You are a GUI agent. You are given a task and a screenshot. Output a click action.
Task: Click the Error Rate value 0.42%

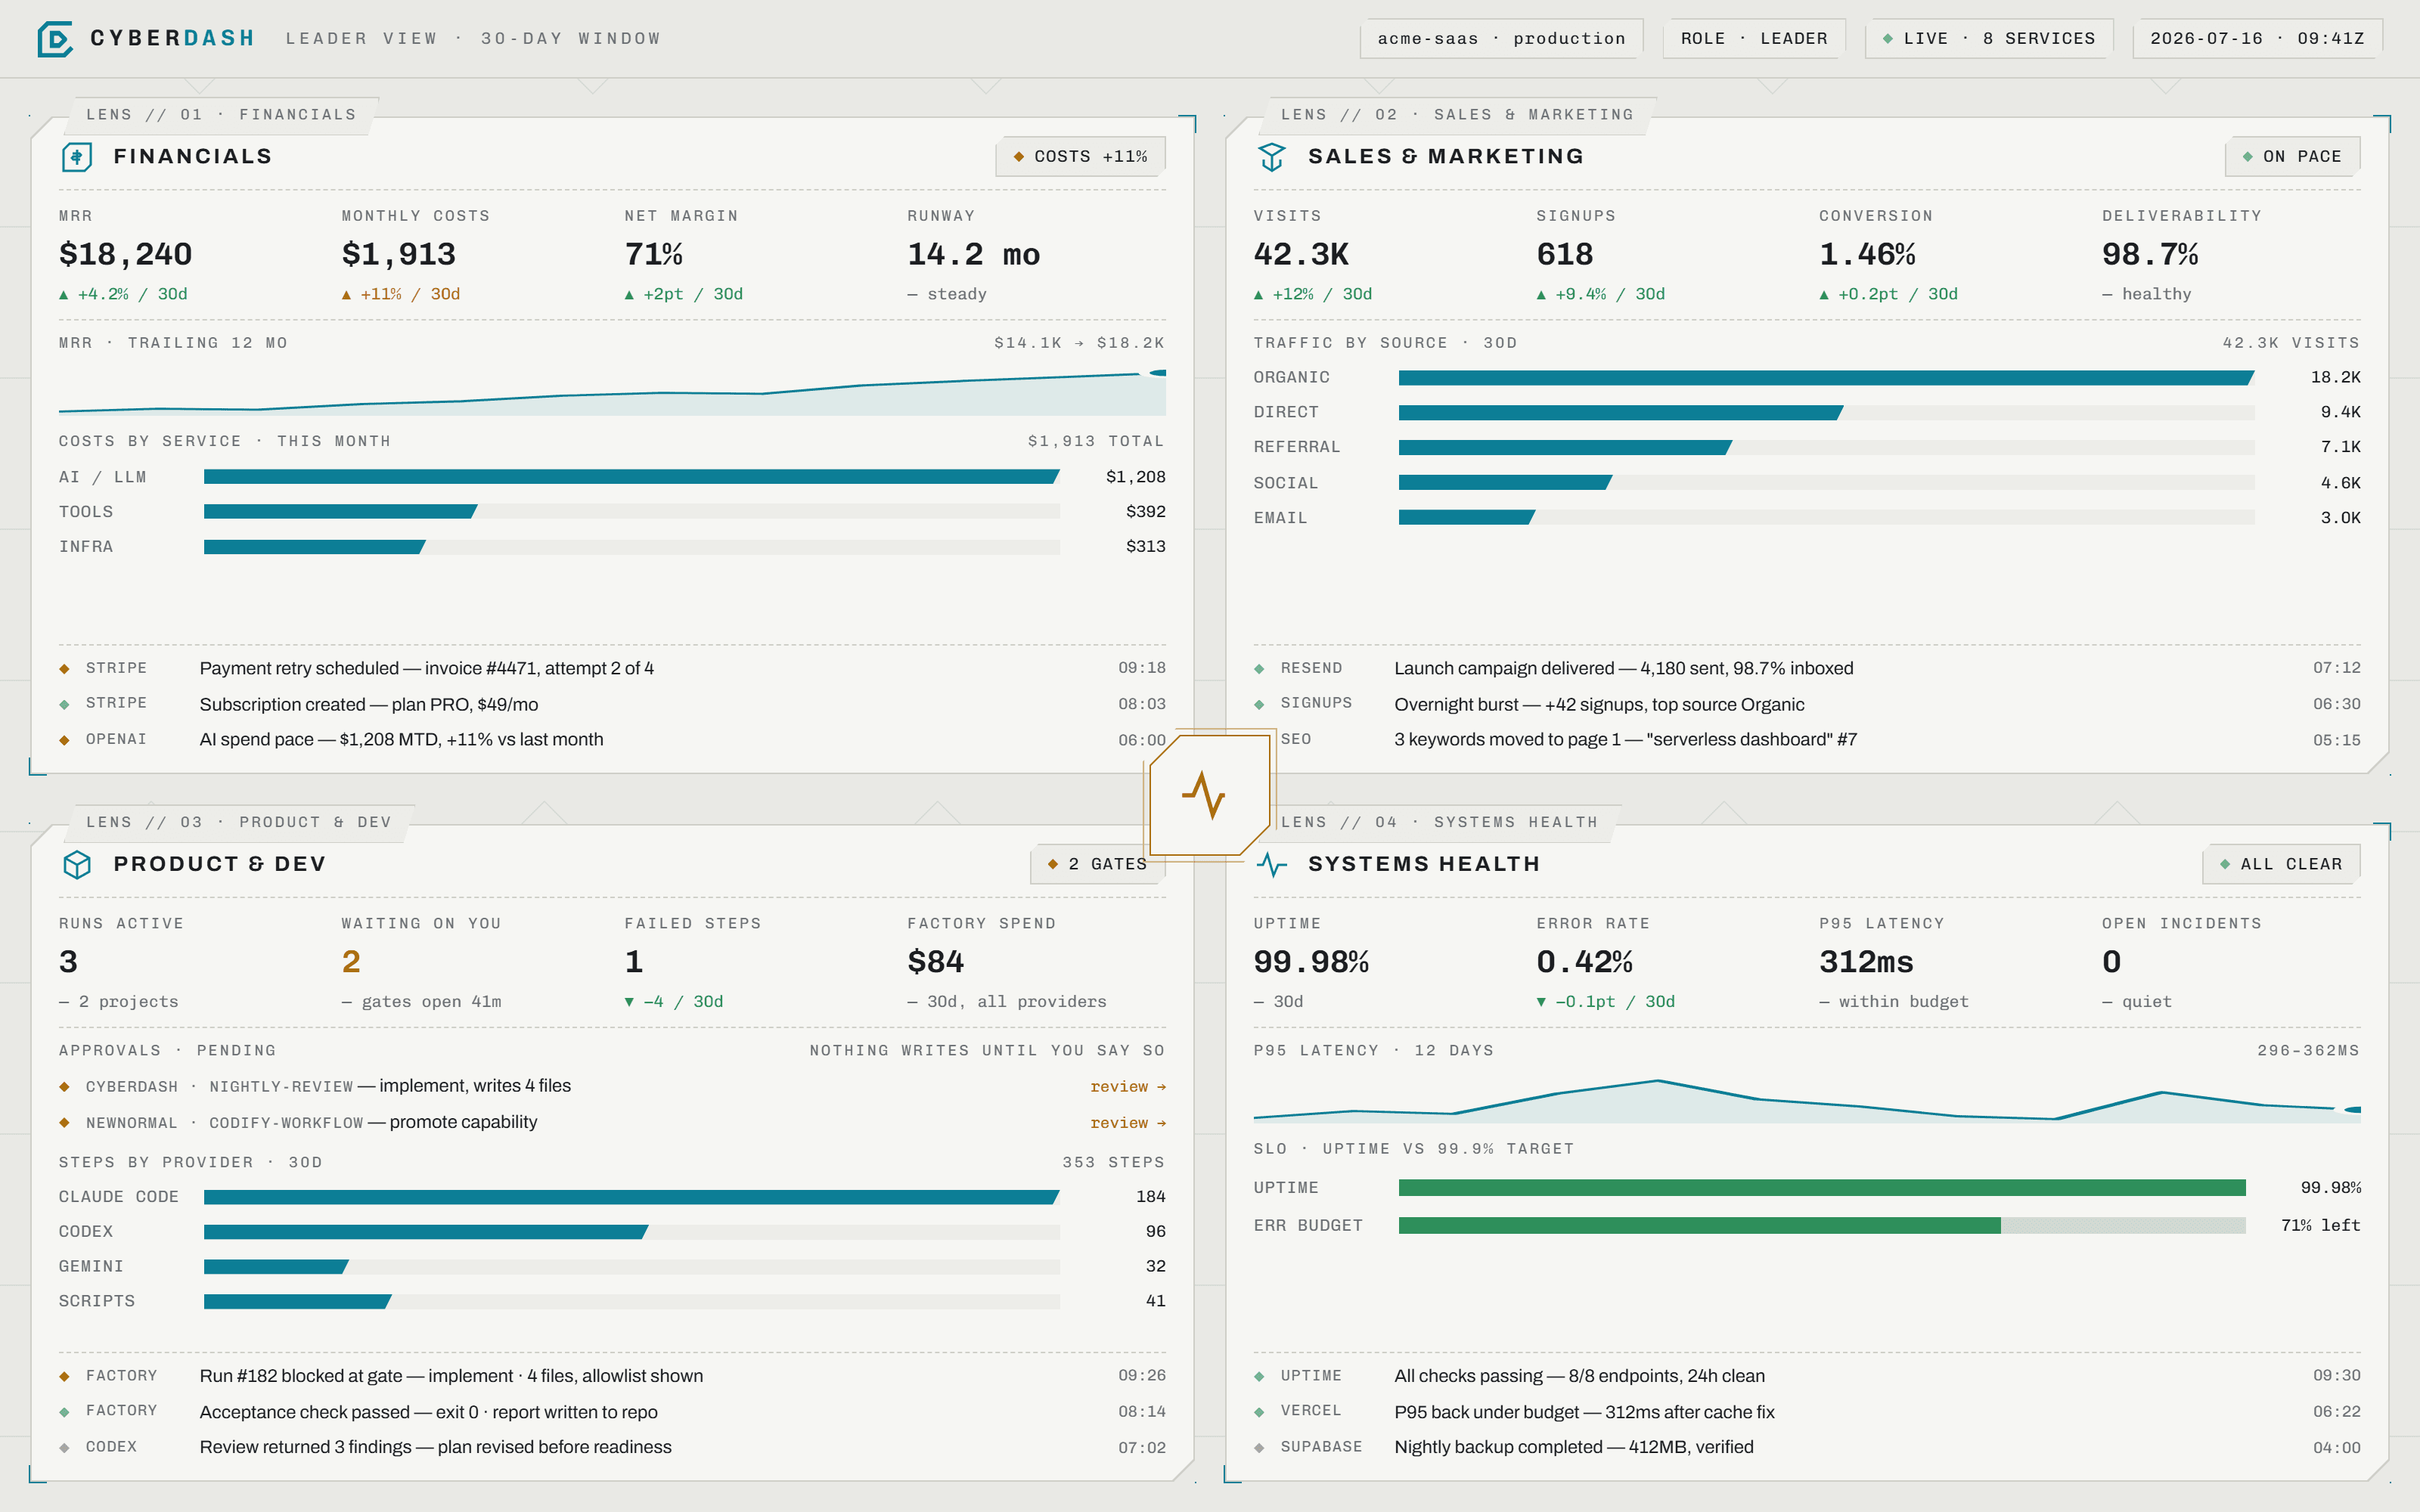pos(1584,962)
